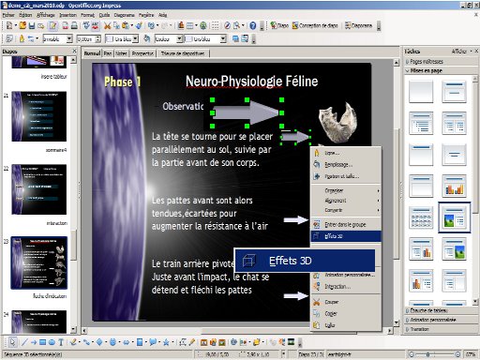Viewport: 480px width, 360px height.
Task: Toggle Edit file mode icon
Action: click(53, 25)
